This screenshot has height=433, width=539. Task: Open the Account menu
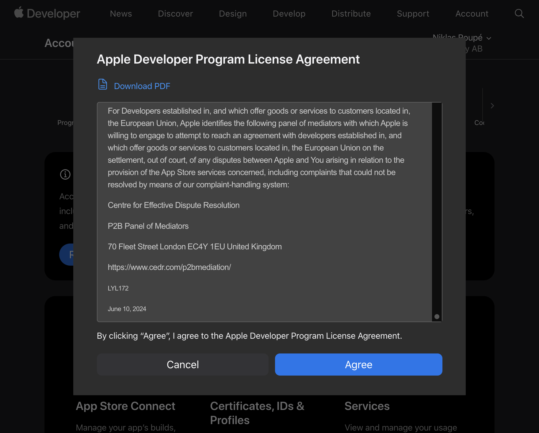click(x=472, y=14)
